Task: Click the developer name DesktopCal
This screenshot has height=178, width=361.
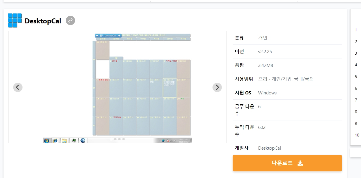Action: coord(270,148)
